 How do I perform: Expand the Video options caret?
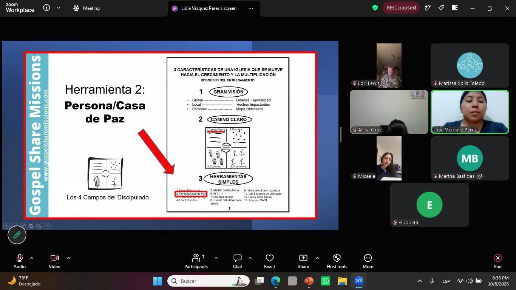pos(69,258)
